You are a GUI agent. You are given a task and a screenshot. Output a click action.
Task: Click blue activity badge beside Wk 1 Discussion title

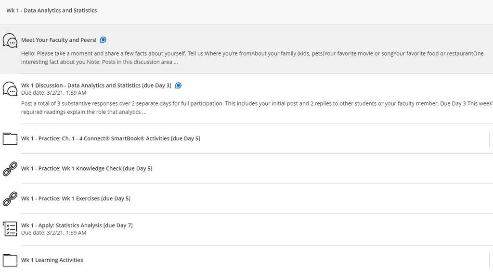coord(178,86)
